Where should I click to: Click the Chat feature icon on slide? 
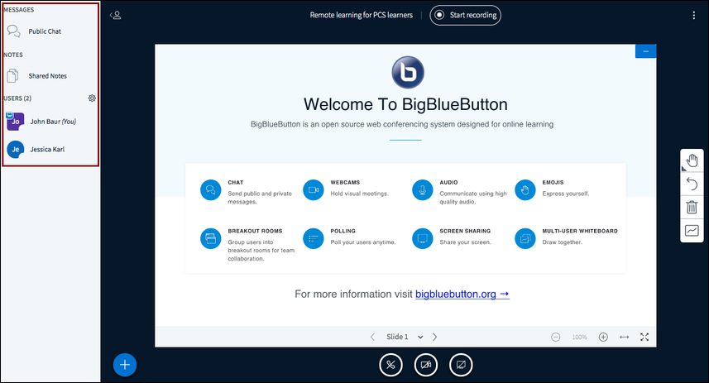pos(211,190)
